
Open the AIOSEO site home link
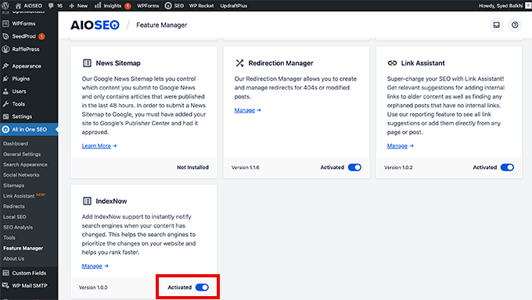pyautogui.click(x=29, y=5)
